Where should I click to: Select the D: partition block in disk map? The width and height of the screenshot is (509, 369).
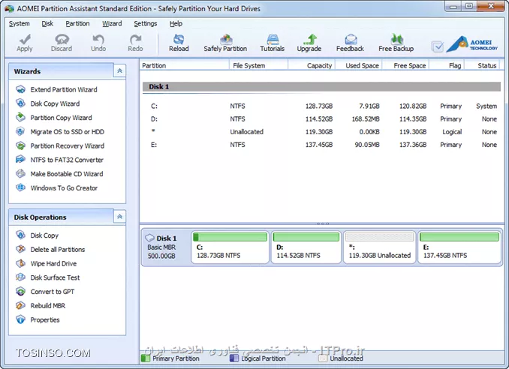(x=306, y=247)
